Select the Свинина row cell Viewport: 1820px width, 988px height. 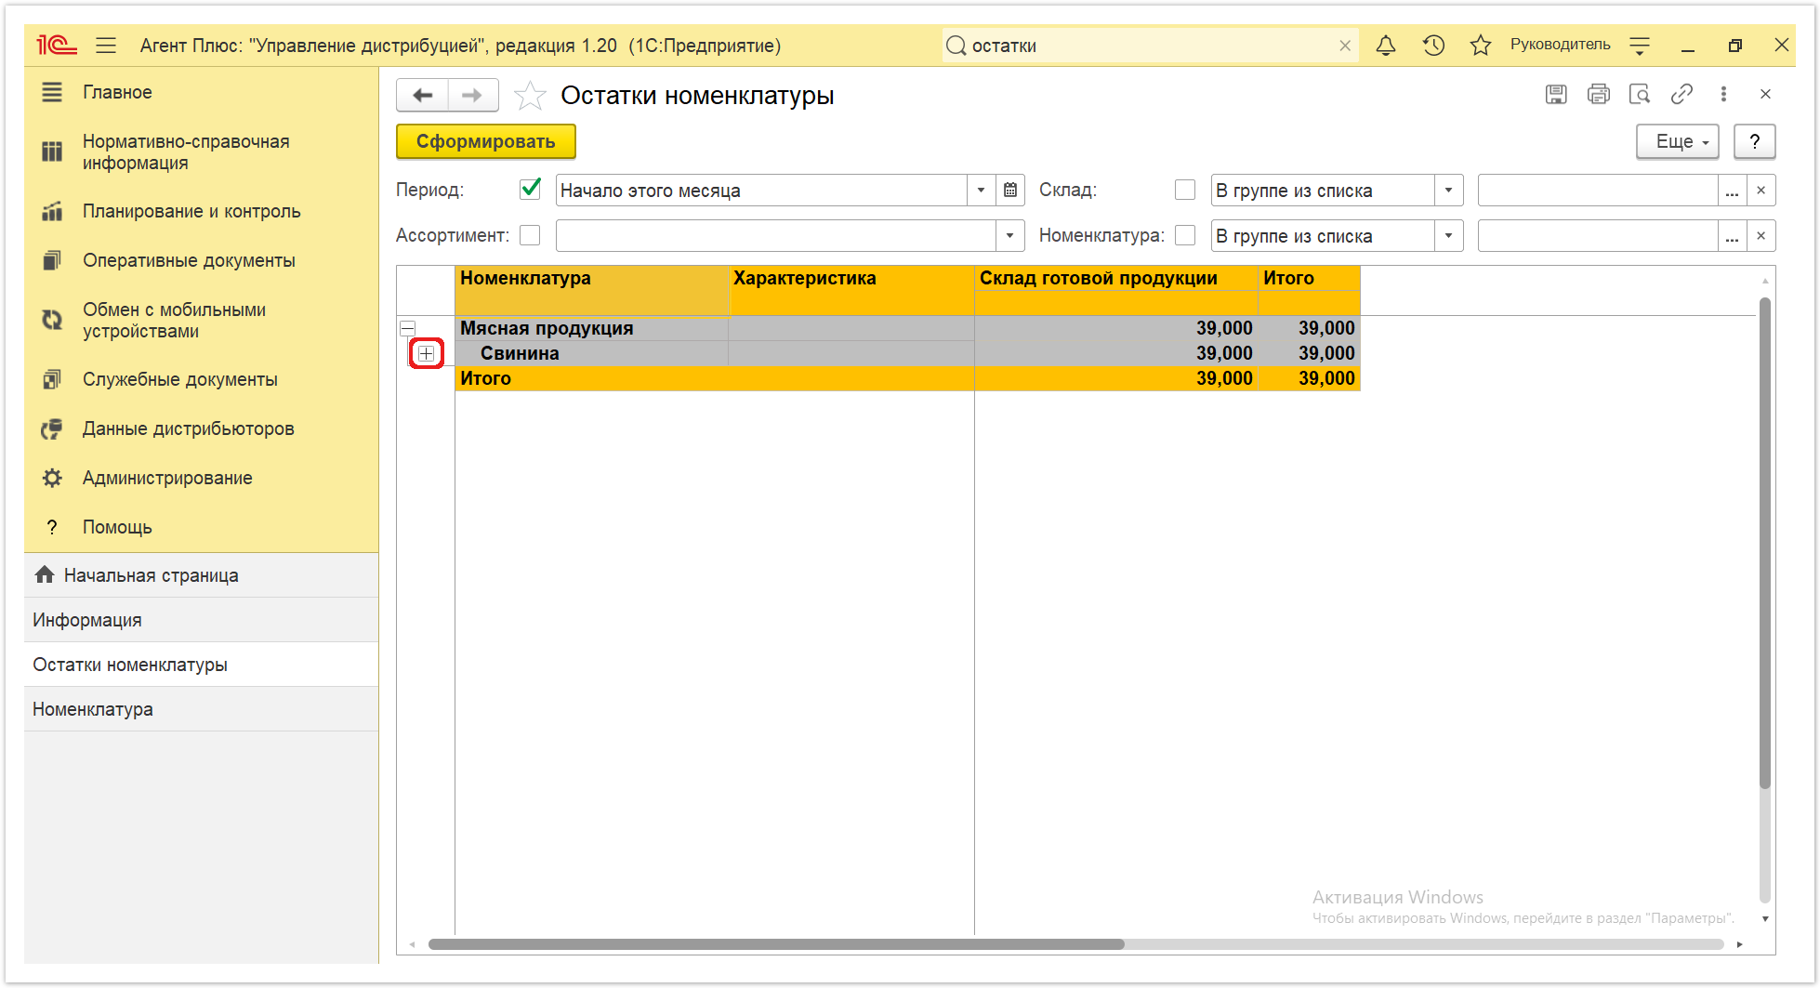point(591,353)
